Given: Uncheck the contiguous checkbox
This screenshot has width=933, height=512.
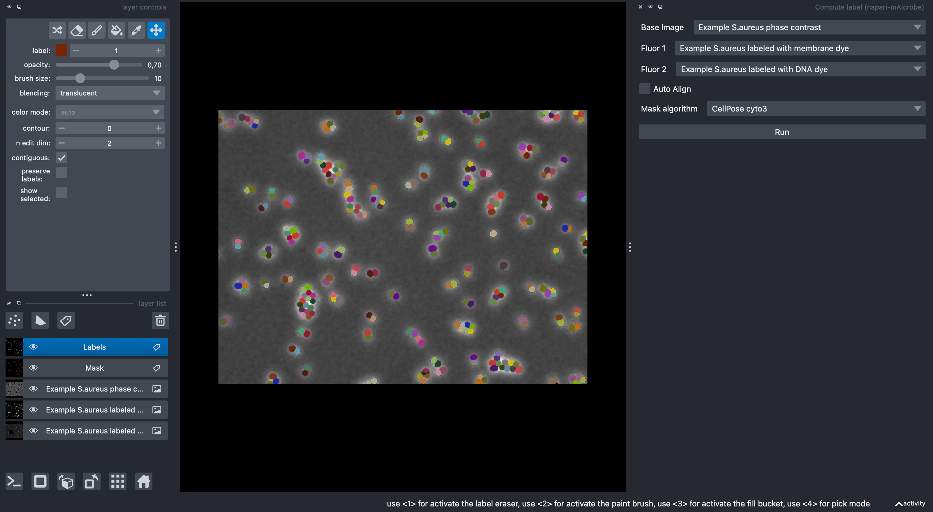Looking at the screenshot, I should pyautogui.click(x=62, y=158).
